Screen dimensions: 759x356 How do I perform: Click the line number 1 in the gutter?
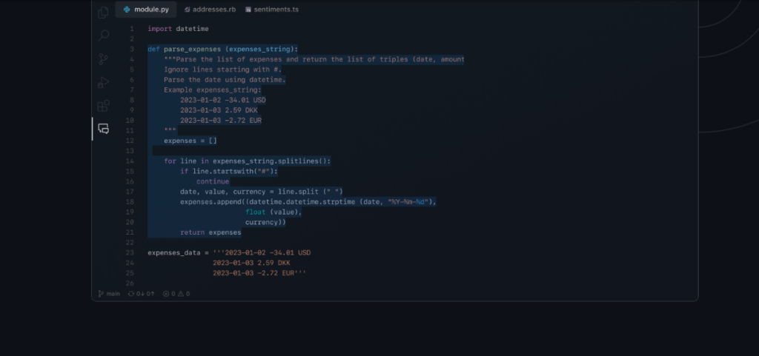(132, 29)
